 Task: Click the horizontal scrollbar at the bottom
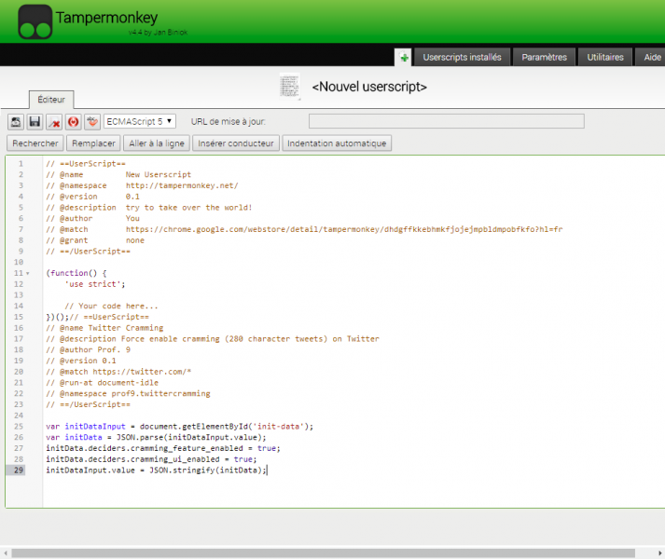(x=323, y=553)
